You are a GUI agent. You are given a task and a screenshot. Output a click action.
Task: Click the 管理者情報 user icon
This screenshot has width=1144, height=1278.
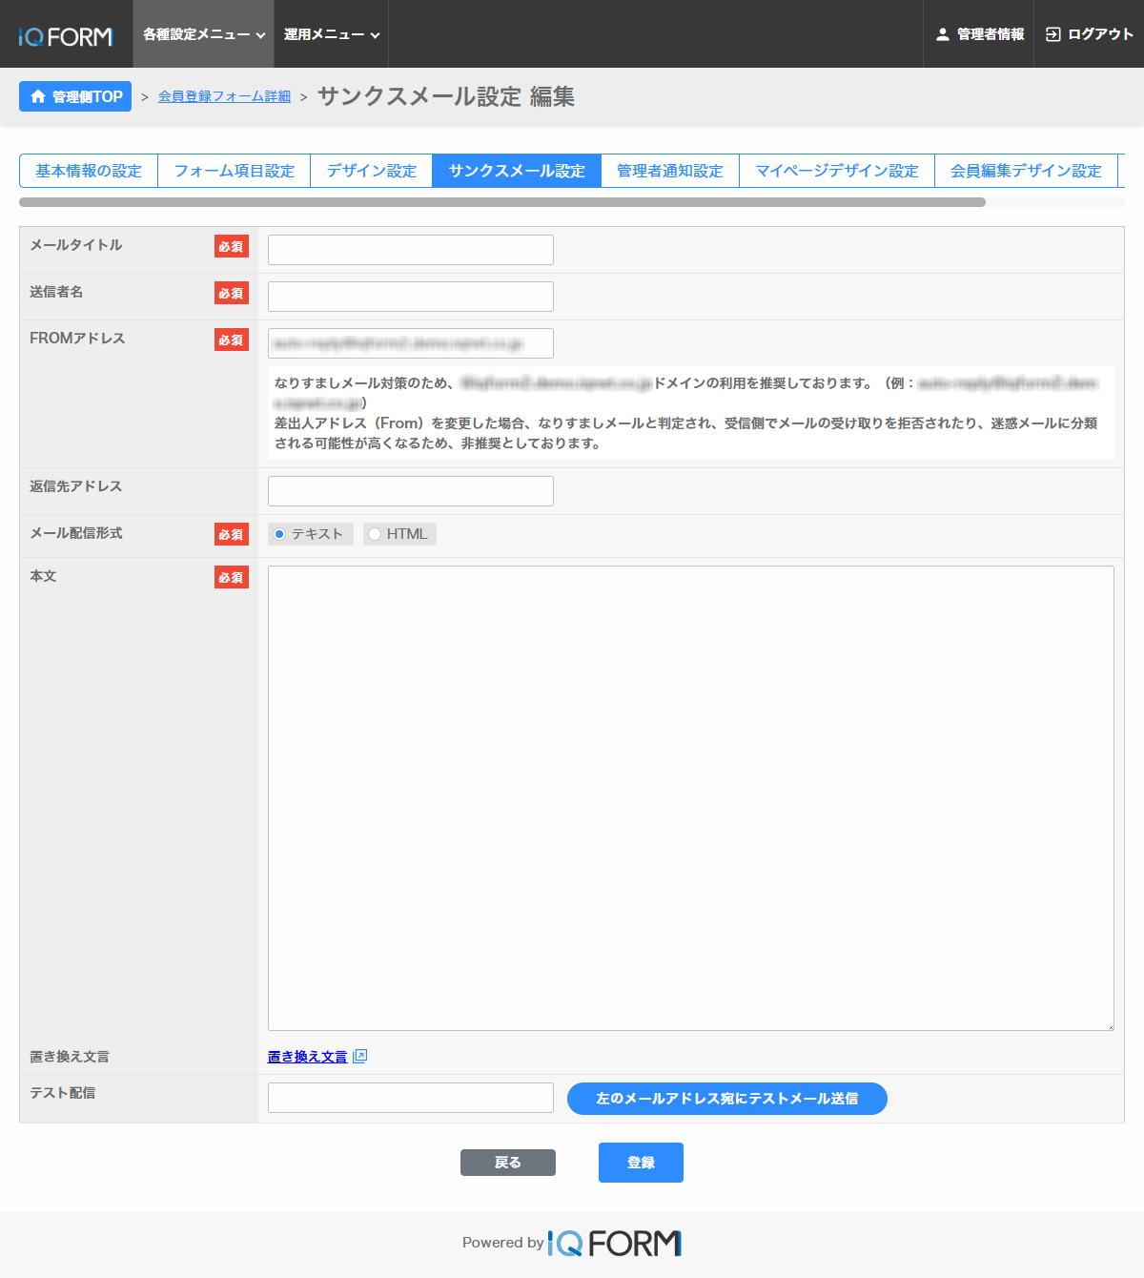coord(942,34)
